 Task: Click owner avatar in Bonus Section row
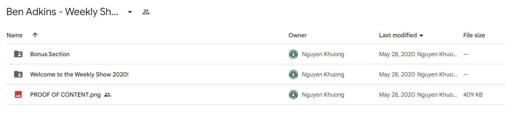293,54
